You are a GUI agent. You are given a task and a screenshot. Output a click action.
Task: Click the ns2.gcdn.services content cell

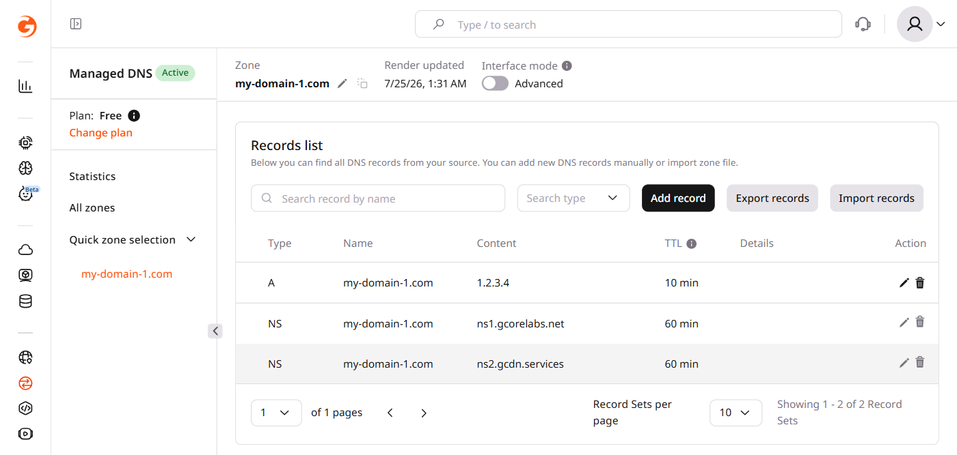point(520,364)
